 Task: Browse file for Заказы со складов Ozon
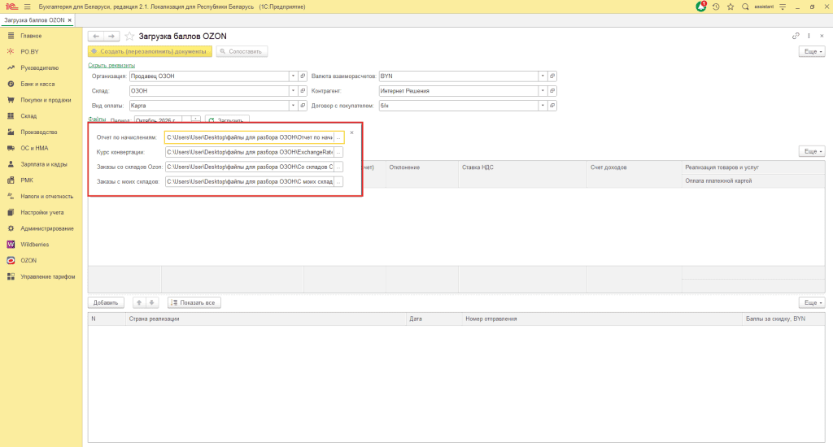click(x=338, y=167)
